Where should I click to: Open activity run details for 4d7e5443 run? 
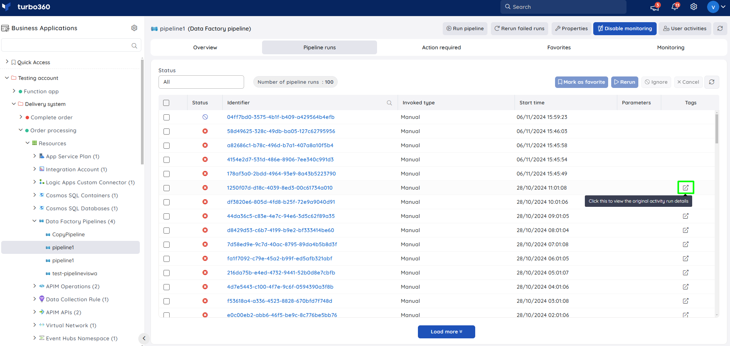coord(686,287)
